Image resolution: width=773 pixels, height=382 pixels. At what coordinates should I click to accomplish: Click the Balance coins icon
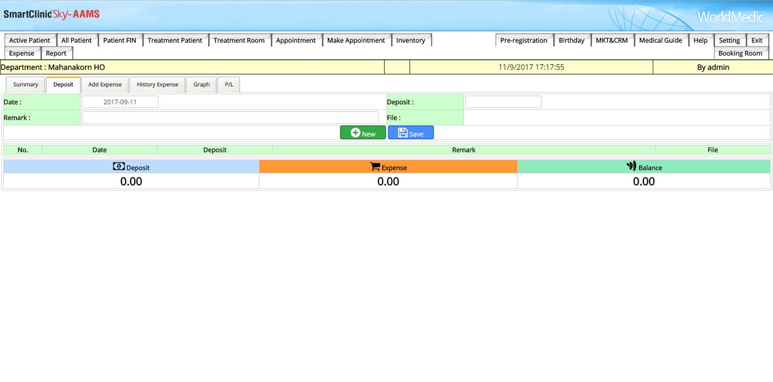631,166
